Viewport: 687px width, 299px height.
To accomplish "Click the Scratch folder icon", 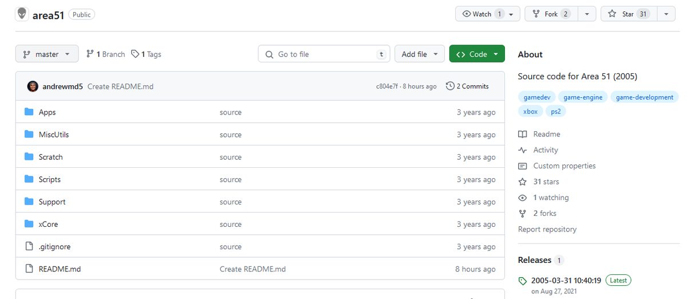I will [29, 157].
